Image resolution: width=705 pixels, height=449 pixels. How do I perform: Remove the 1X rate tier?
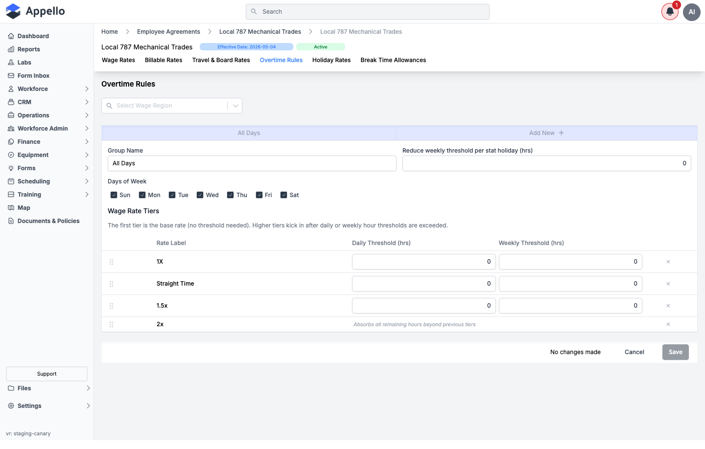click(668, 262)
